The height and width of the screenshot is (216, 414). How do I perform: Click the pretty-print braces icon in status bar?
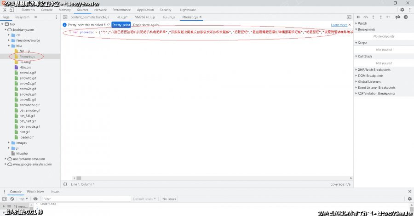pyautogui.click(x=65, y=184)
